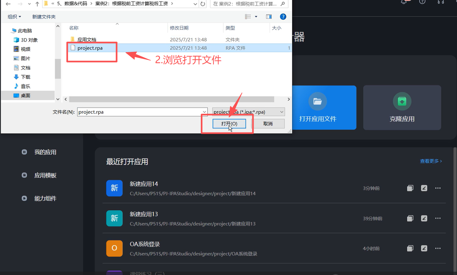Go up one folder level

[x=37, y=4]
